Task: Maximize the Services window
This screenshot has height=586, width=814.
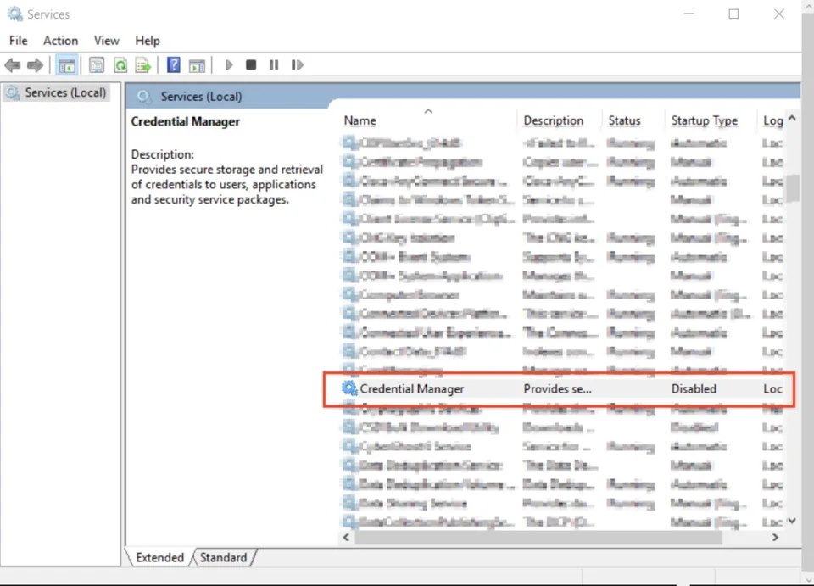Action: pyautogui.click(x=733, y=14)
